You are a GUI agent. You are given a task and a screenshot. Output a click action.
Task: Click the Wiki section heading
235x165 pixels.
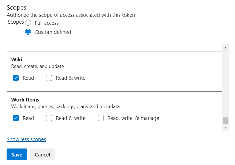coord(17,60)
